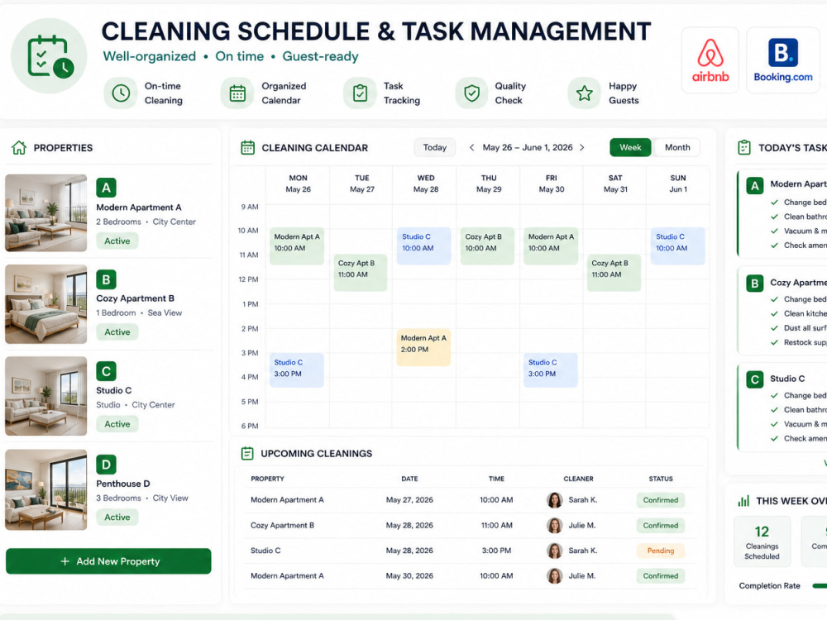The image size is (827, 620).
Task: Click the Properties house icon
Action: [19, 148]
